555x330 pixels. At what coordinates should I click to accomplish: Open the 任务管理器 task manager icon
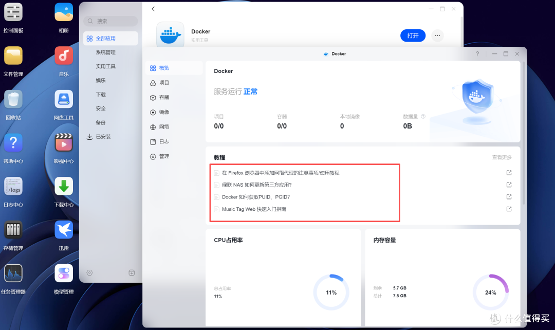[13, 273]
